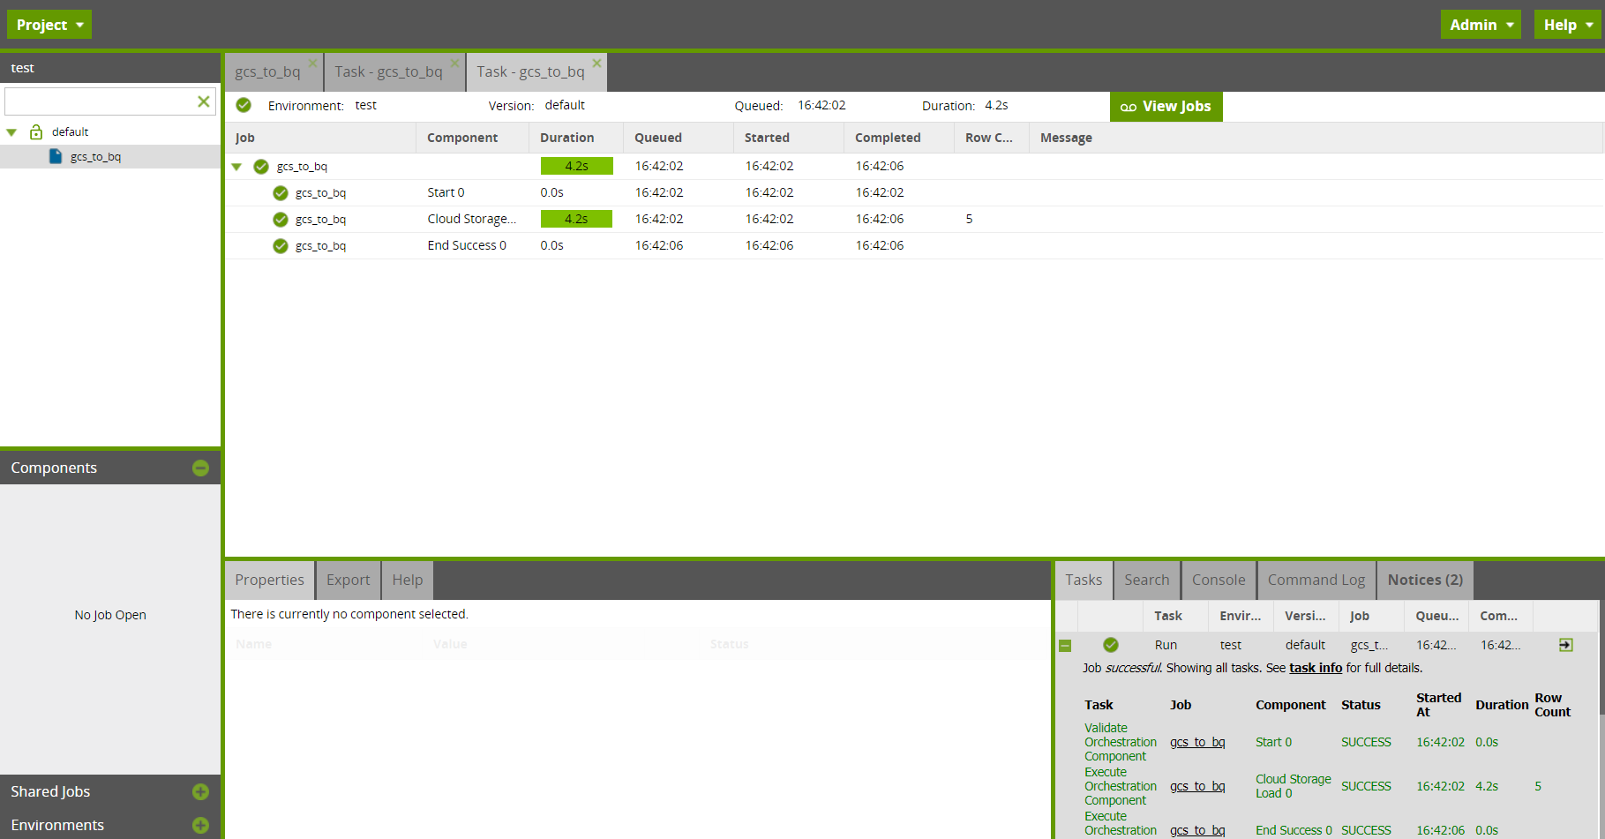Open the Project dropdown menu

pos(49,25)
